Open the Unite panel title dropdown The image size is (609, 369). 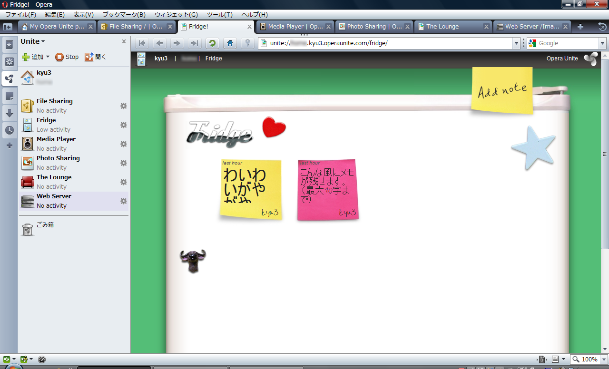click(33, 41)
